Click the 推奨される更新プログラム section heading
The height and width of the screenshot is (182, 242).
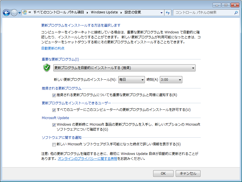click(x=62, y=88)
